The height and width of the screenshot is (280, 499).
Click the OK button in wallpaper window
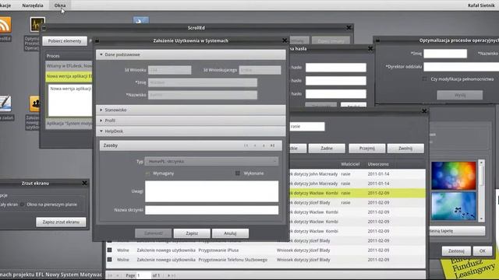coord(483,250)
